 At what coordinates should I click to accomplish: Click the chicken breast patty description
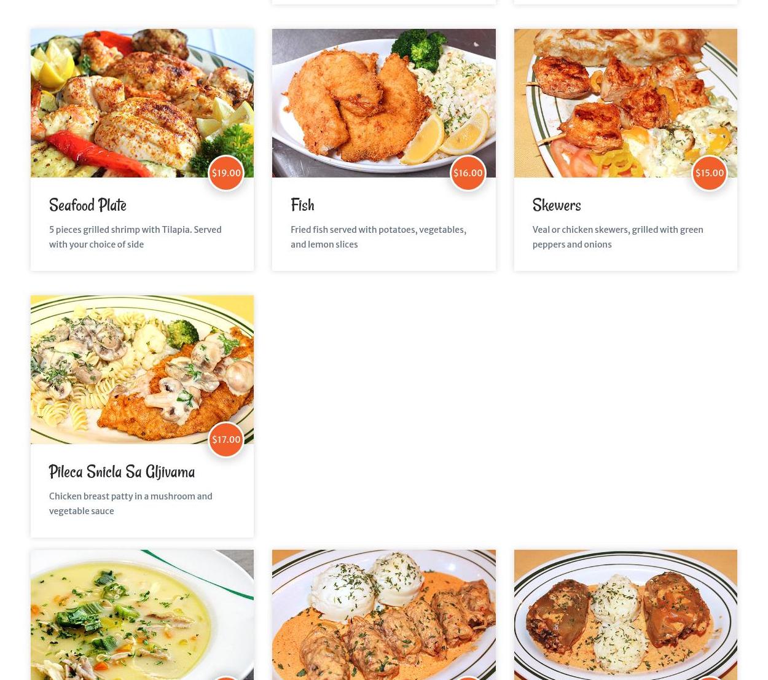[131, 504]
